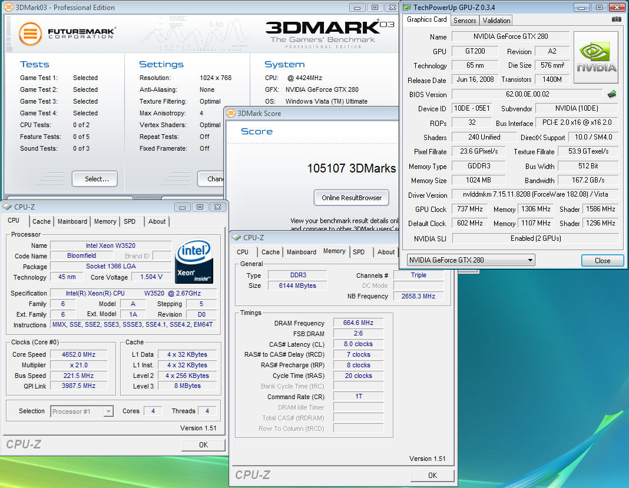The height and width of the screenshot is (488, 629).
Task: Click the Threads value field
Action: pyautogui.click(x=207, y=411)
